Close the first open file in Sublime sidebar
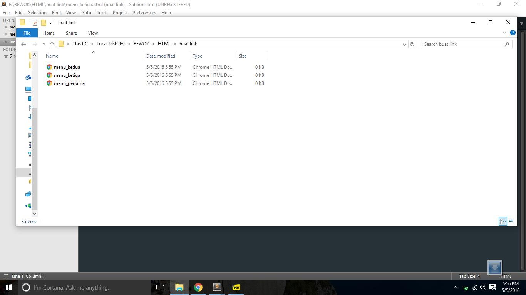Image resolution: width=526 pixels, height=295 pixels. [6, 27]
